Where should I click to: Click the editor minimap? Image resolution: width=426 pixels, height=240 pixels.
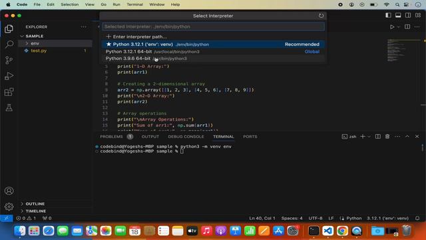(404, 51)
